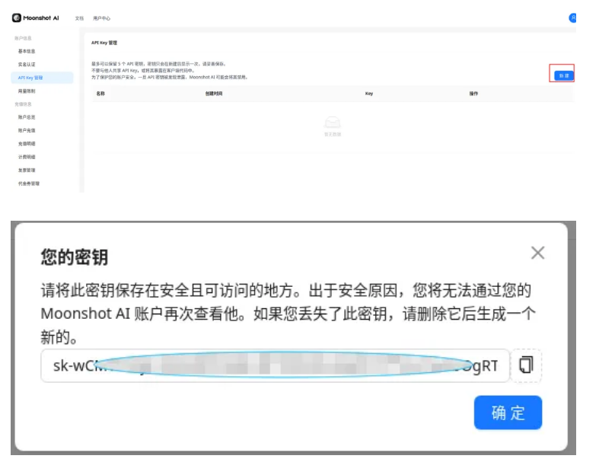Click the Moonshot AI logo
Screen dimensions: 599x462
[x=36, y=18]
